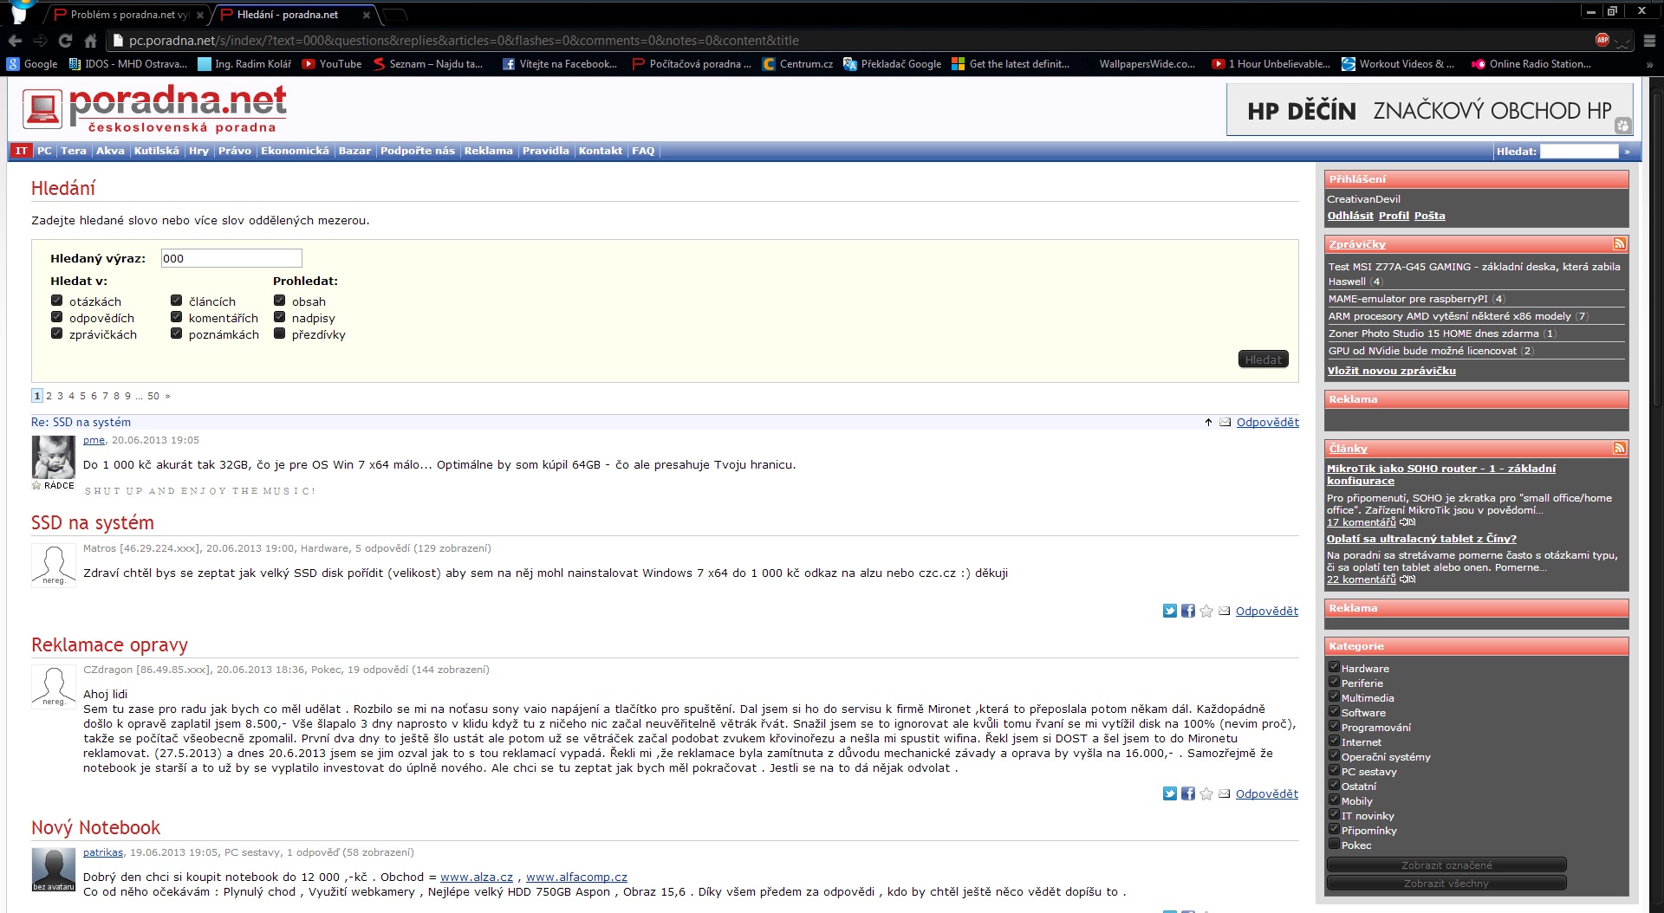
Task: Uncheck the 'nadpisy' search option
Action: click(x=280, y=317)
